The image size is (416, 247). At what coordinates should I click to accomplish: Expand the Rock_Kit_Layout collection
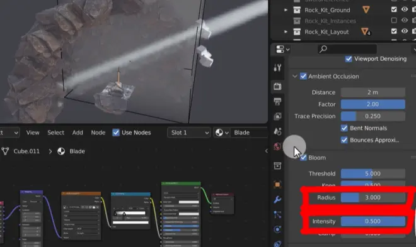pyautogui.click(x=286, y=31)
